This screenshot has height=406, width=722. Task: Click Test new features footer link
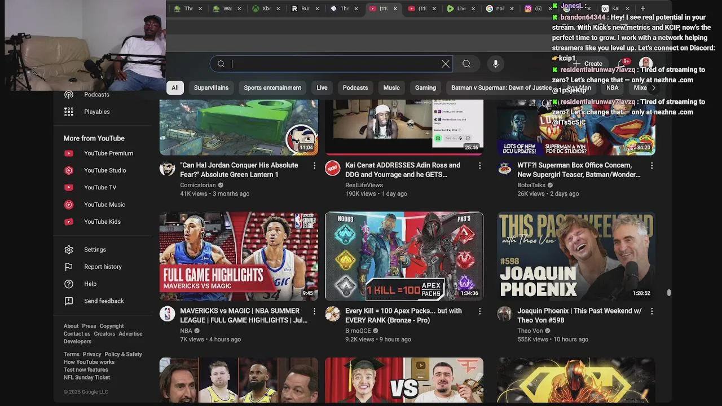click(x=86, y=370)
